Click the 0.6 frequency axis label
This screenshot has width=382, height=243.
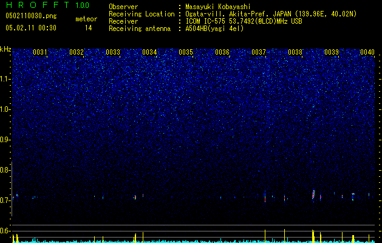coord(5,231)
